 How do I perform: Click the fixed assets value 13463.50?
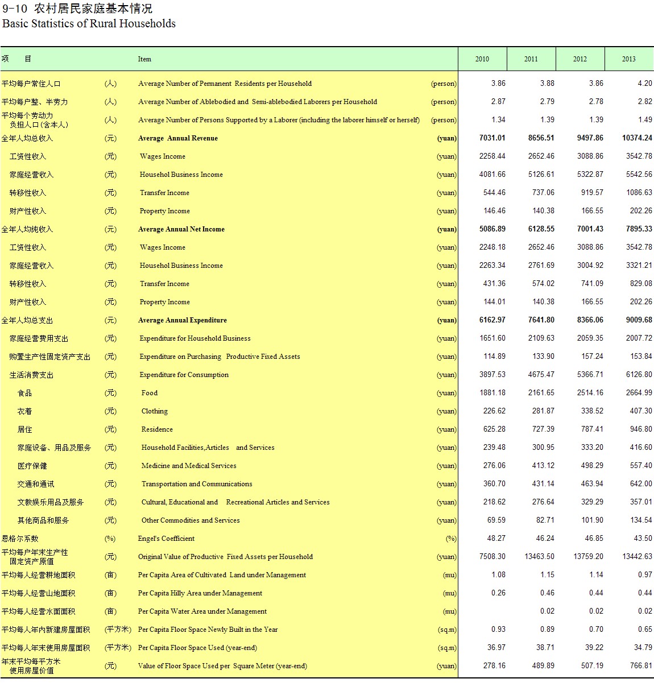pos(540,557)
